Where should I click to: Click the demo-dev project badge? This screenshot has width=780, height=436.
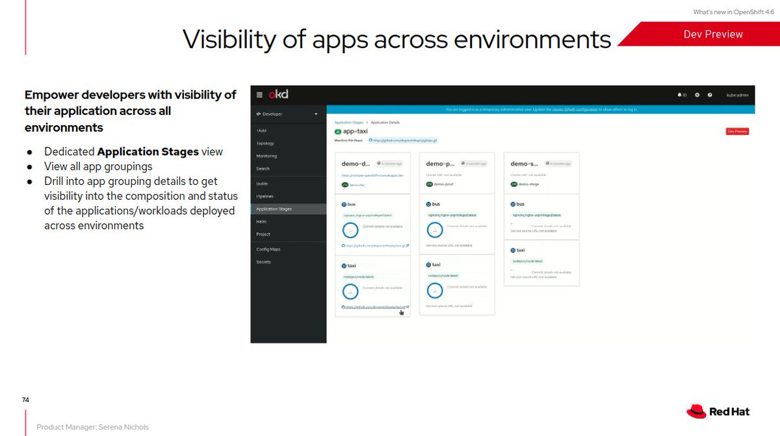point(354,184)
